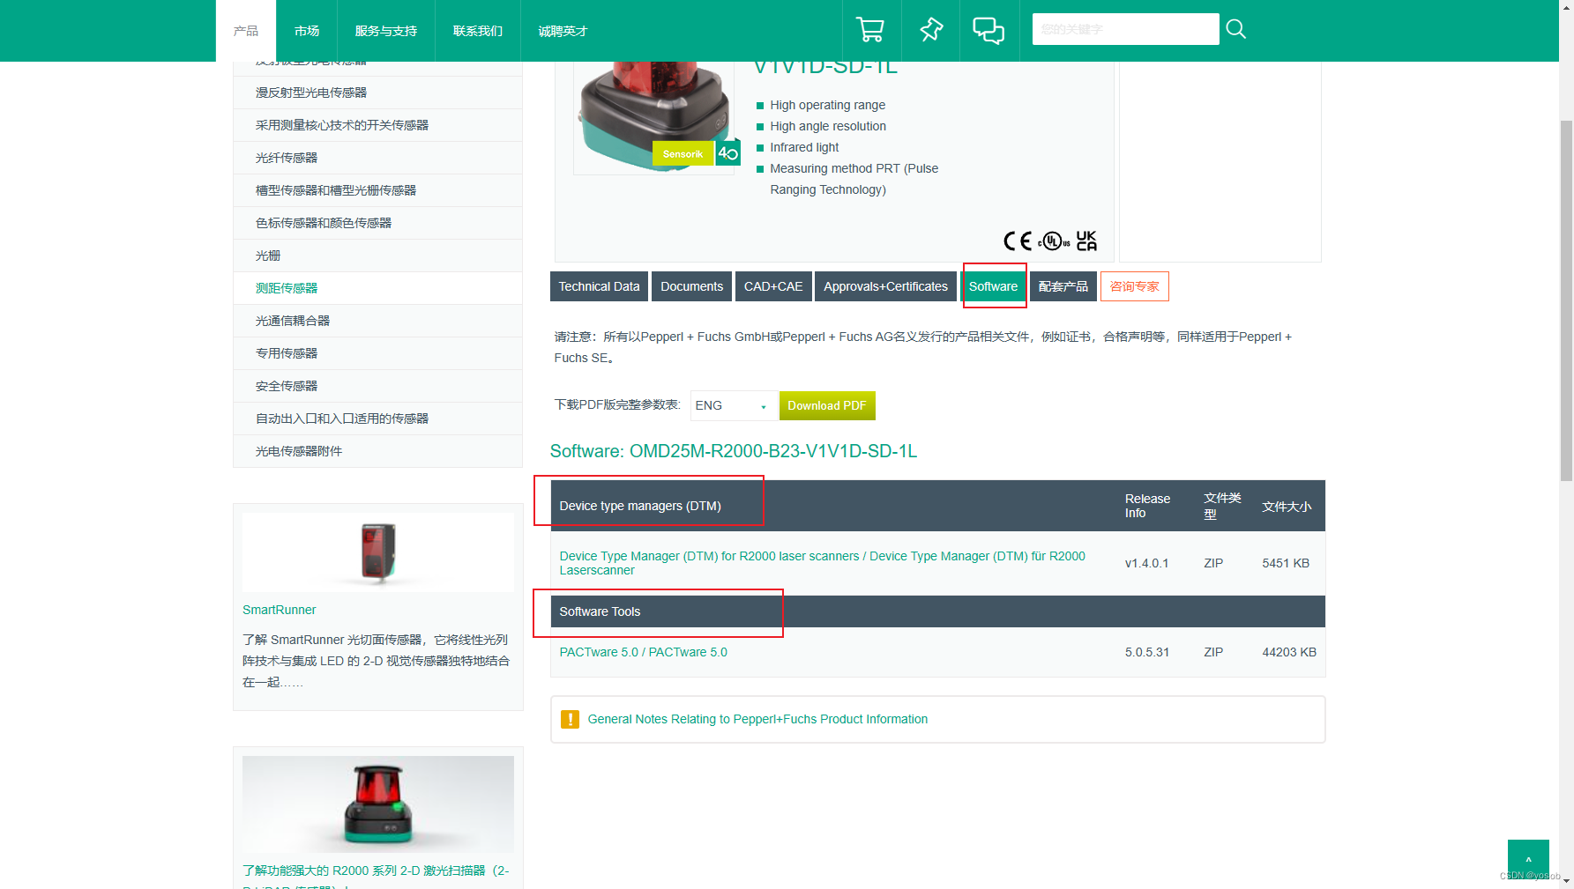The height and width of the screenshot is (889, 1574).
Task: Open the shopping cart icon
Action: (x=870, y=30)
